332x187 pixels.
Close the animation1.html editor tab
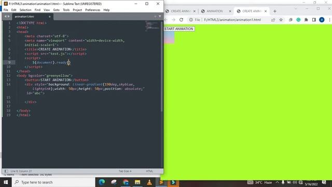50,17
